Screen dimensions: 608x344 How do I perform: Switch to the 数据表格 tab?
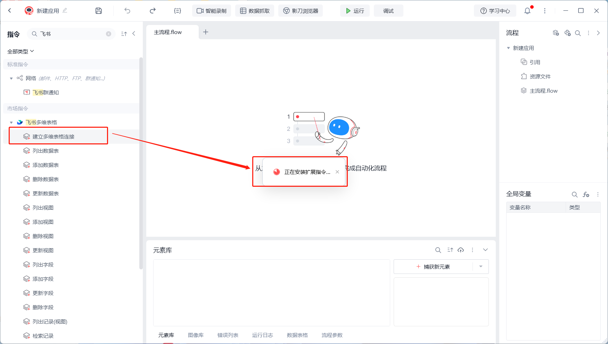(x=297, y=335)
